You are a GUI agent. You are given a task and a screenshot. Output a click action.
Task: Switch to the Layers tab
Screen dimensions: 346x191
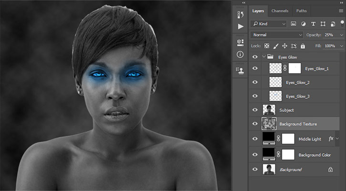tap(258, 11)
